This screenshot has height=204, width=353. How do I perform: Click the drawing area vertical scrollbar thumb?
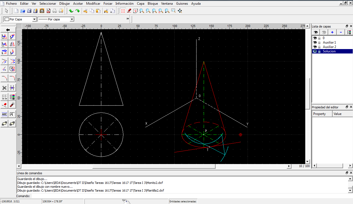(307, 94)
